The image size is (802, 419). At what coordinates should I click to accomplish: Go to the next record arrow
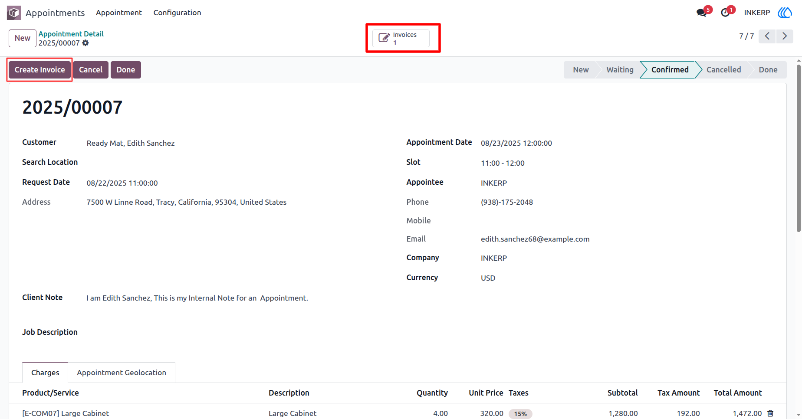click(785, 36)
